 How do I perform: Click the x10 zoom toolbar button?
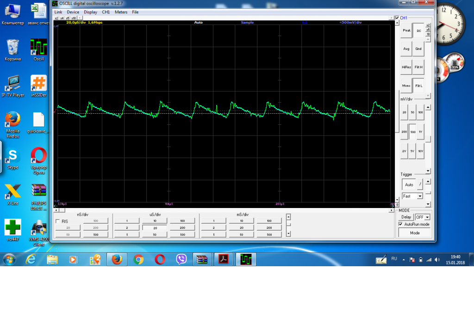click(74, 18)
